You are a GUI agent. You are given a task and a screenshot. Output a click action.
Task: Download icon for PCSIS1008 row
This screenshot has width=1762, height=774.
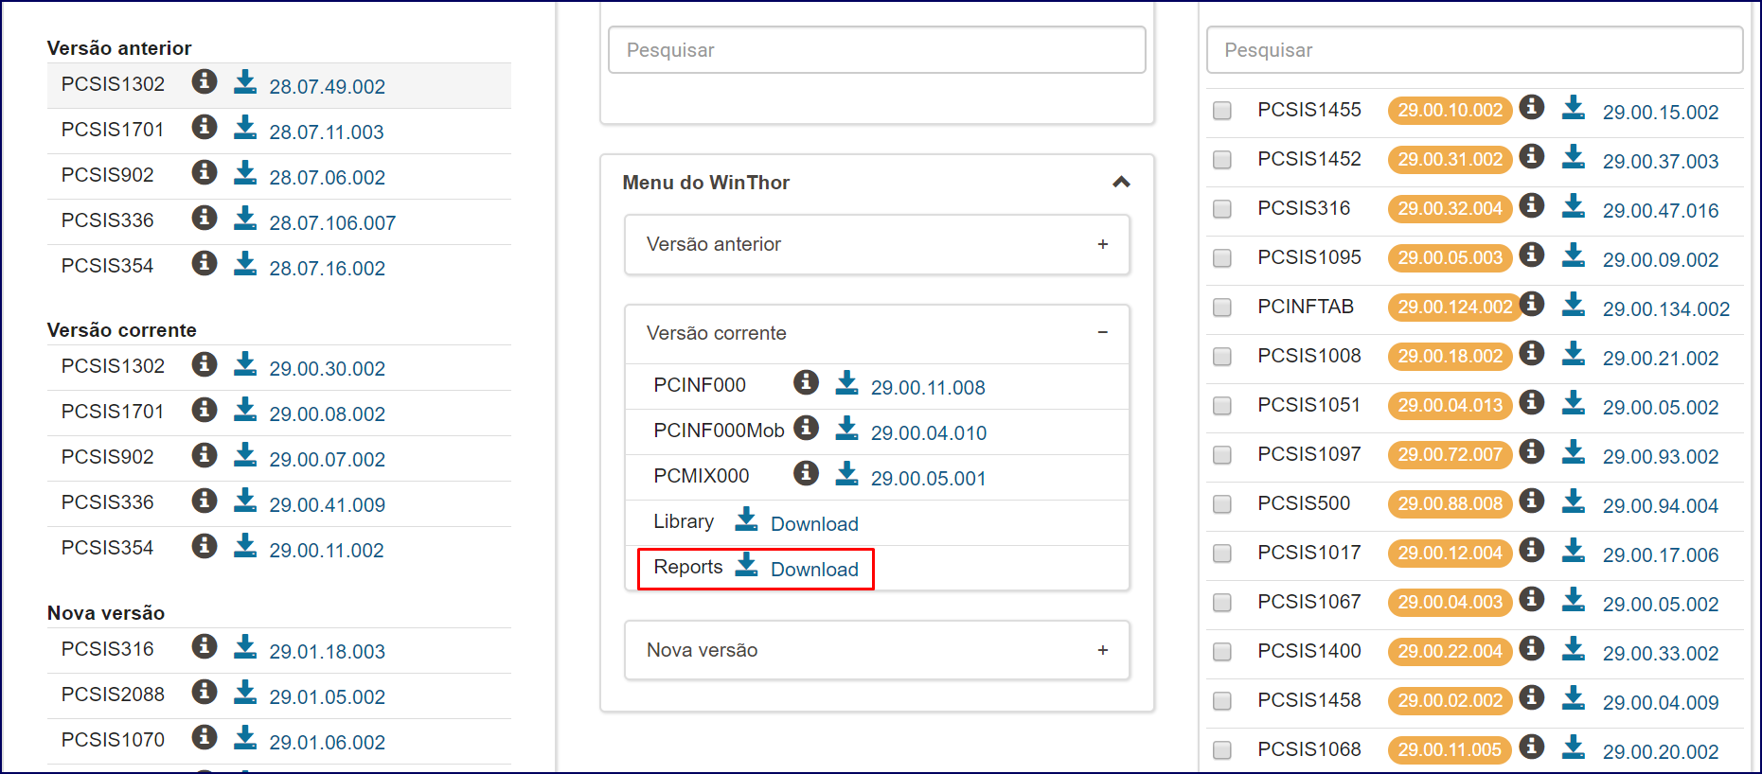(x=1574, y=353)
